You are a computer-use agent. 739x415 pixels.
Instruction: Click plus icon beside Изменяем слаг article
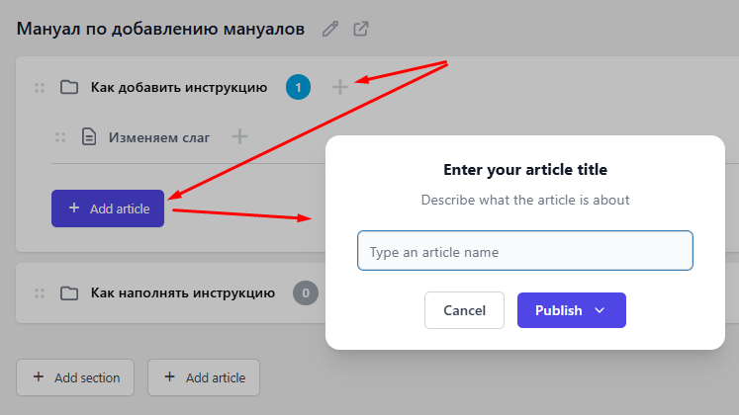239,137
